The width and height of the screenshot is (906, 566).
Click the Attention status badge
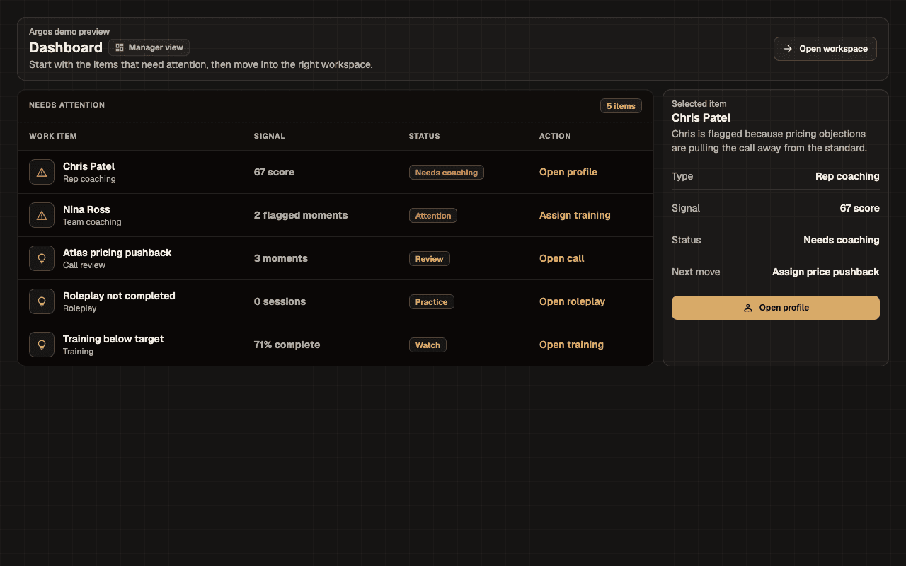(433, 215)
